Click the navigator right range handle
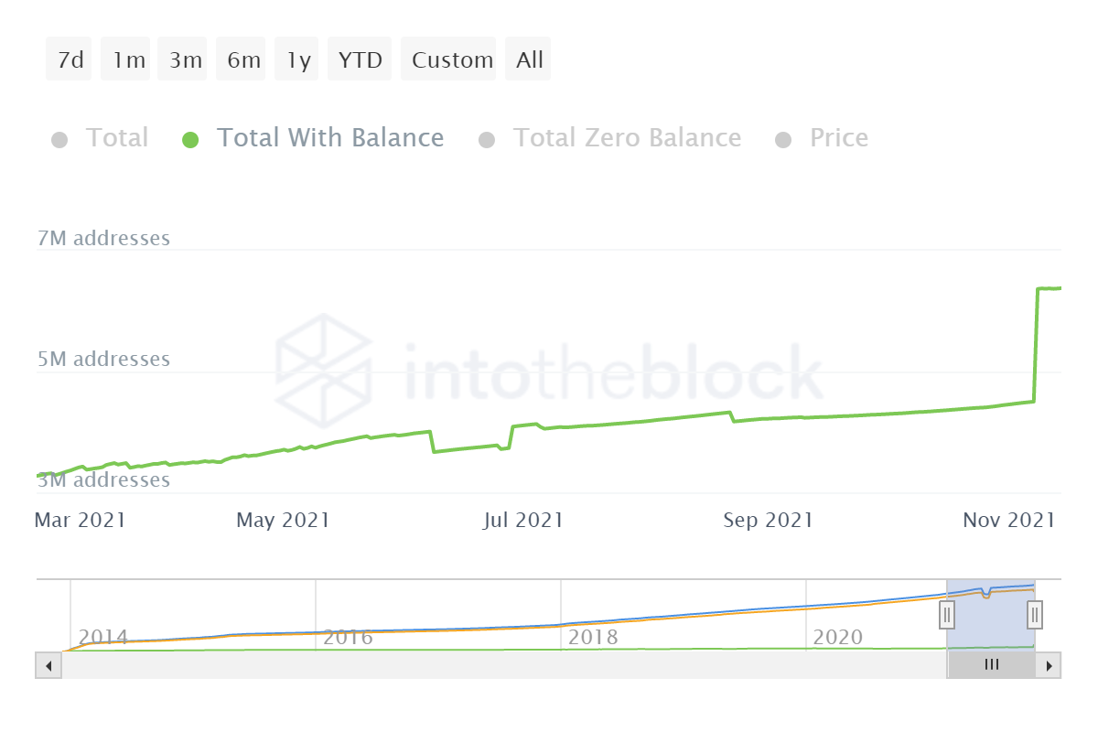The image size is (1098, 732). pyautogui.click(x=1035, y=614)
